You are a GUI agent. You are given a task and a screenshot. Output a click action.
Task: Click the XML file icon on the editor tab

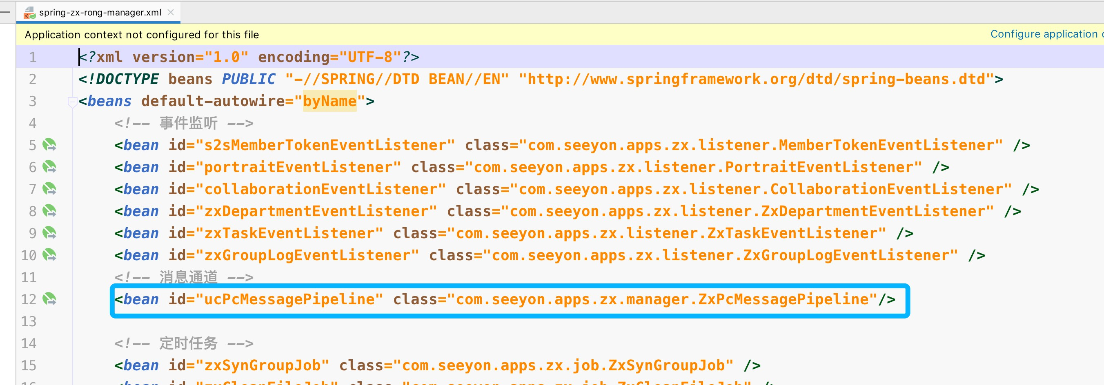pos(29,13)
